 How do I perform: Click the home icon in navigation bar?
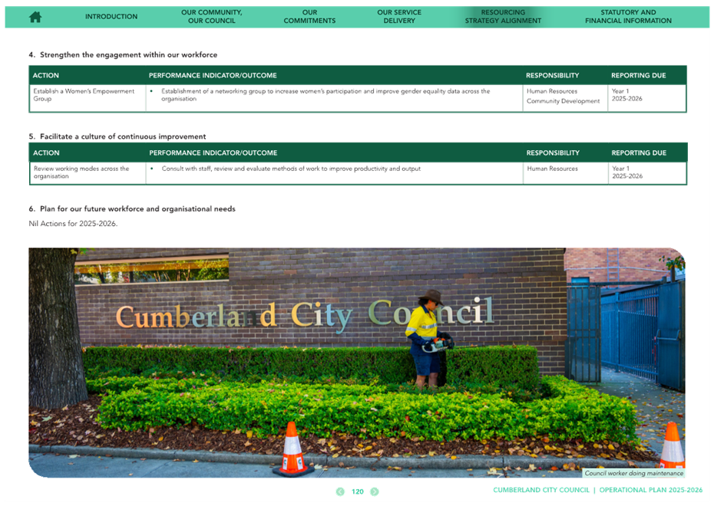(x=35, y=17)
